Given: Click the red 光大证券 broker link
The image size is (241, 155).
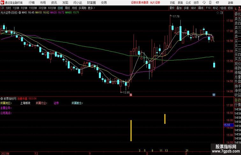Looking at the screenshot, I should coord(155,3).
